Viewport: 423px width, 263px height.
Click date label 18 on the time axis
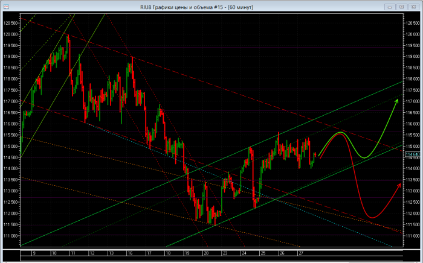(x=168, y=253)
